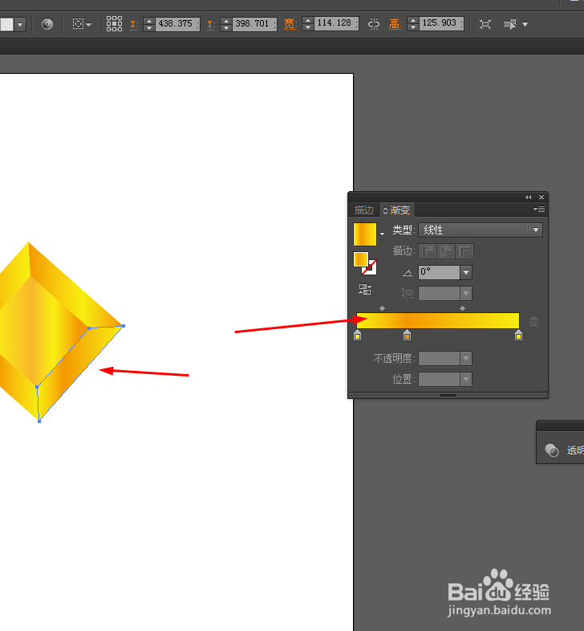
Task: Close the gradient panel
Action: click(x=541, y=197)
